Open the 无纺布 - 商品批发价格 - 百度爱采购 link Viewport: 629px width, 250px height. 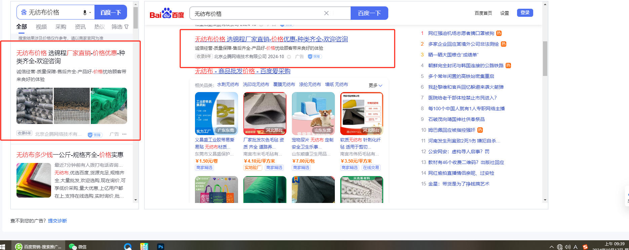pos(242,71)
